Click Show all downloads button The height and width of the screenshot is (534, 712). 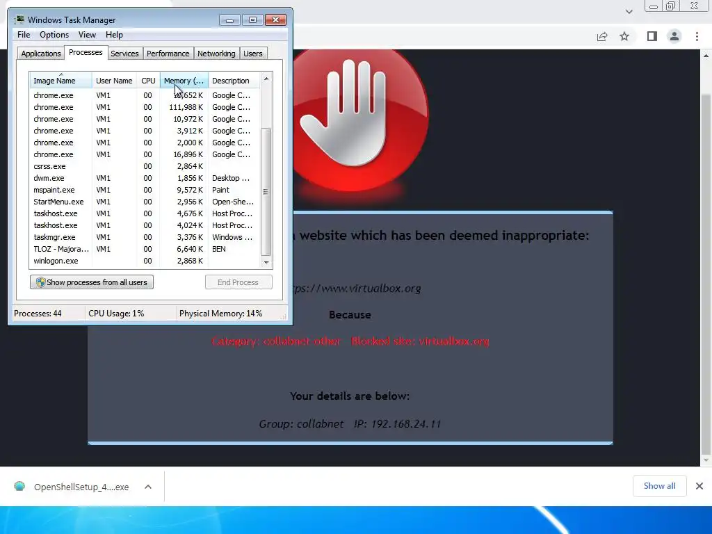[x=659, y=486]
